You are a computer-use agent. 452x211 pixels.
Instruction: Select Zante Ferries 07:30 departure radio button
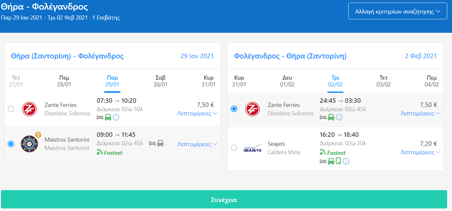(11, 109)
